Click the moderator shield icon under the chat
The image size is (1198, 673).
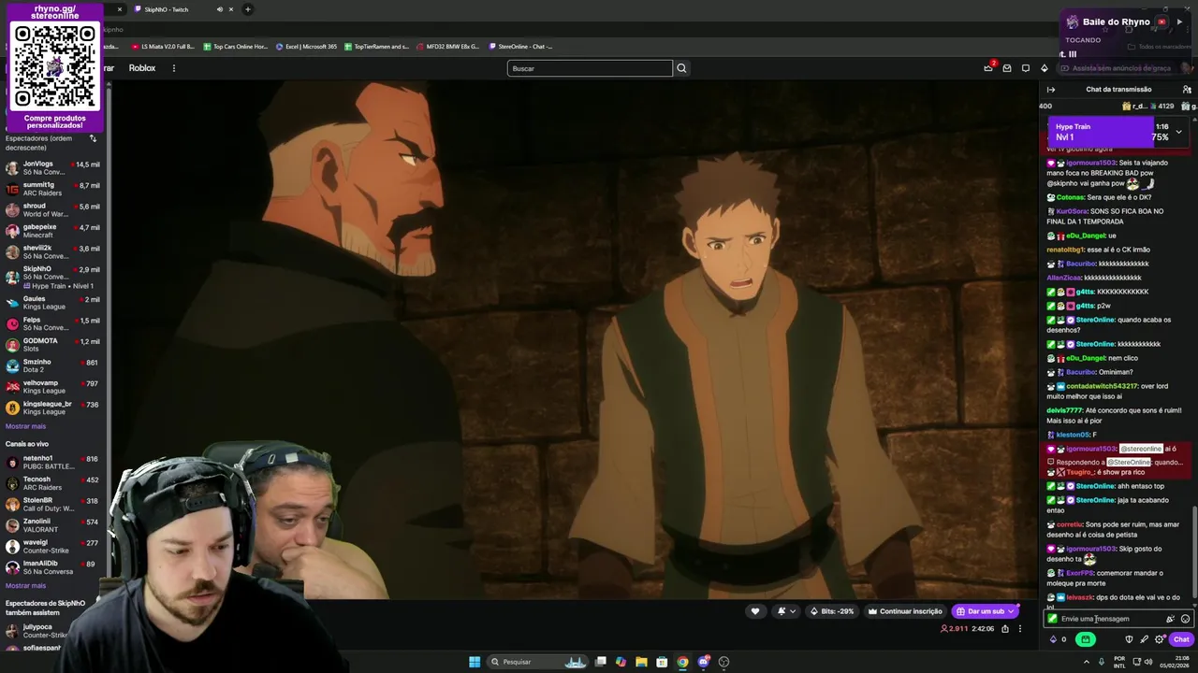pyautogui.click(x=1129, y=639)
